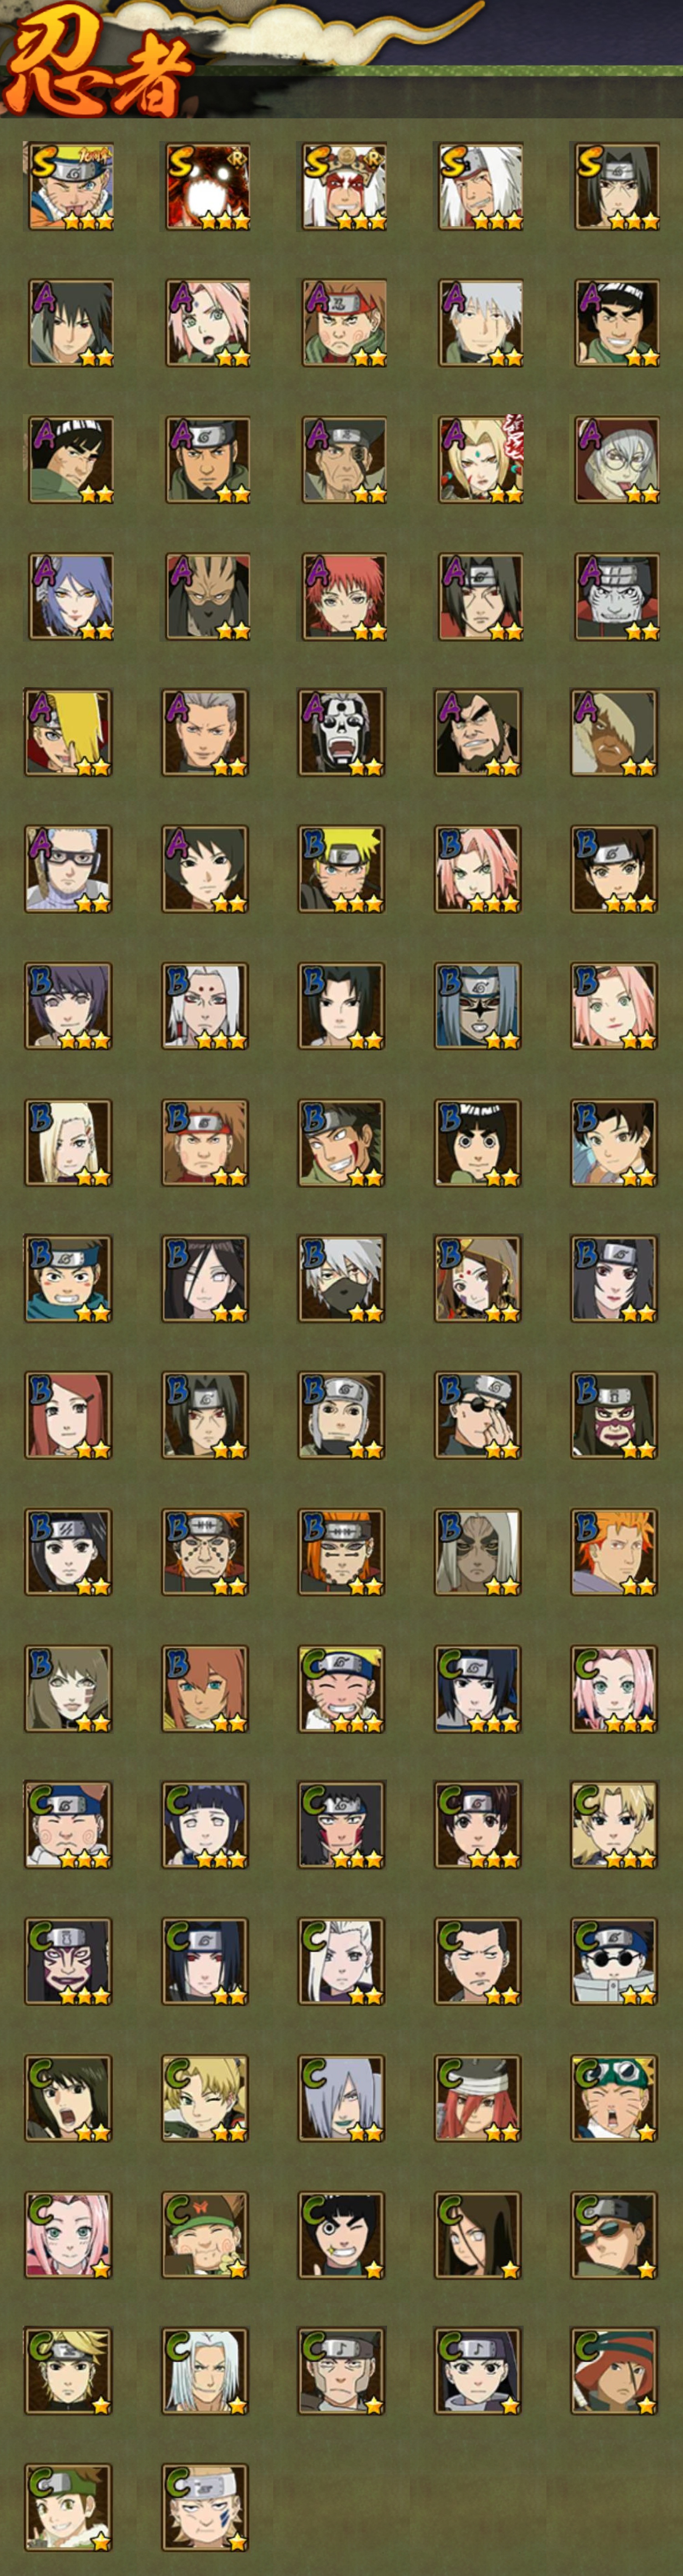
Task: Pick C-rank young Naruto wearing goggles
Action: 614,2098
